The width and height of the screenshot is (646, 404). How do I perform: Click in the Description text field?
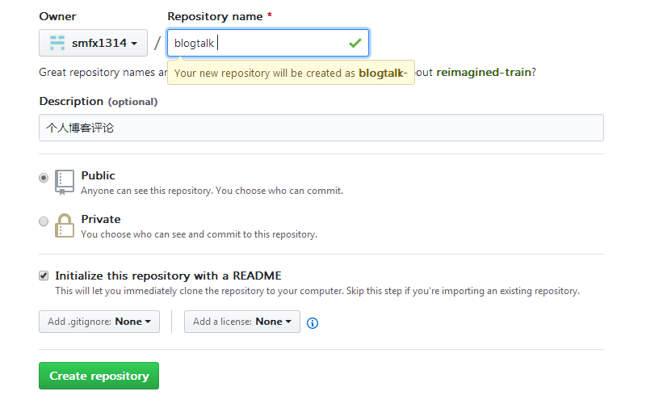321,128
